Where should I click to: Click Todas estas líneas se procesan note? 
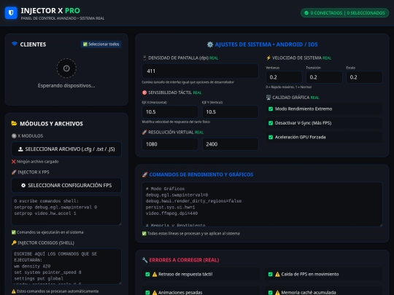coord(193,234)
